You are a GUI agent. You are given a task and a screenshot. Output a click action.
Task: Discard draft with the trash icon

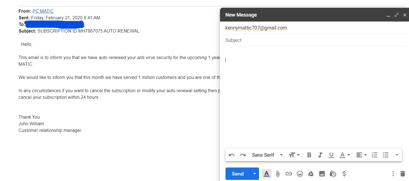point(403,174)
